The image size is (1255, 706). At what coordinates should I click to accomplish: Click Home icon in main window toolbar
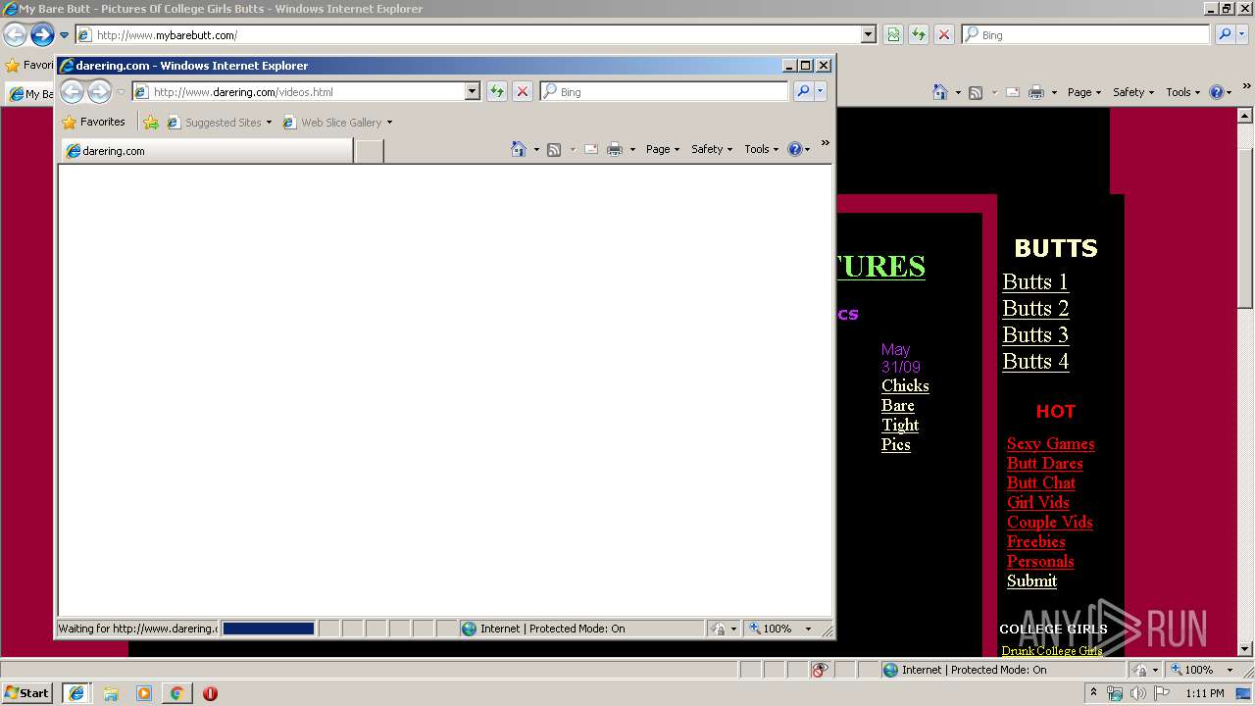(940, 92)
